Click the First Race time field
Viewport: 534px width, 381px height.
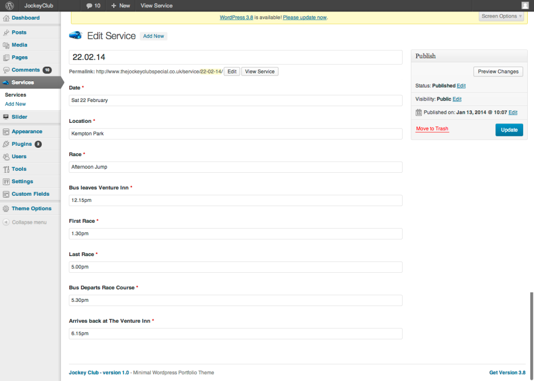(x=236, y=234)
